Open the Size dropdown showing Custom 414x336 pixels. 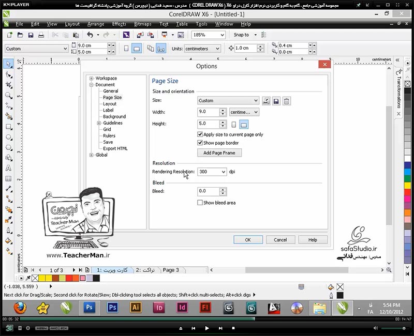[x=228, y=100]
